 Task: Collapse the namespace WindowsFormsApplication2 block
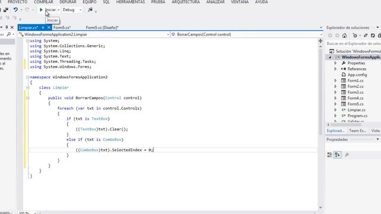[27, 77]
